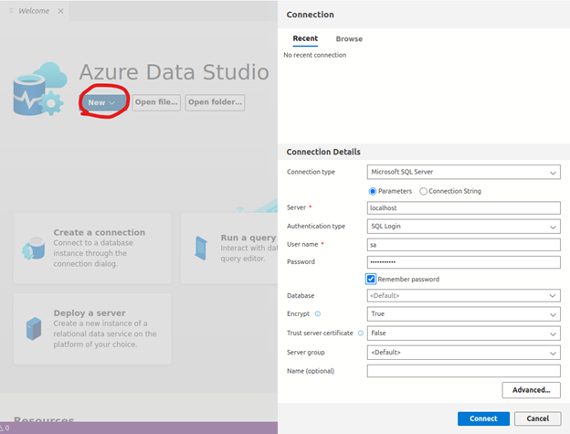Click the Open folder... button
570x434 pixels.
215,102
